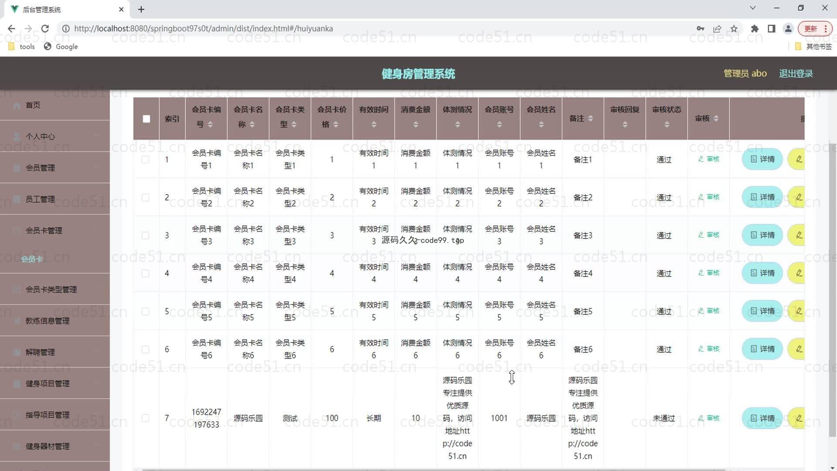Click the browser 更新 button
This screenshot has height=471, width=837.
point(815,29)
